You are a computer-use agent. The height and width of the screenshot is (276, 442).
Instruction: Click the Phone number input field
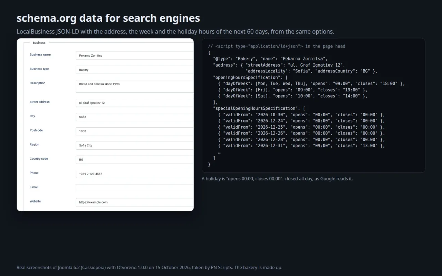pos(135,174)
